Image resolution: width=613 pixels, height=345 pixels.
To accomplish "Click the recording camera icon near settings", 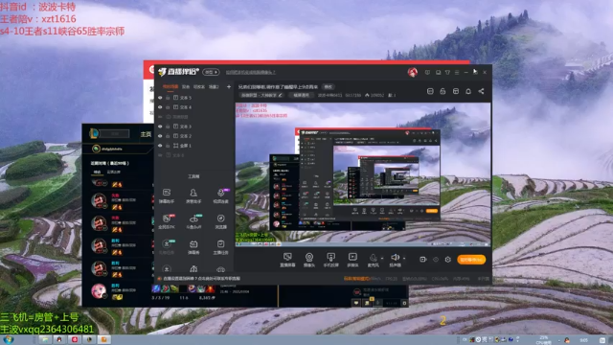I will [423, 260].
